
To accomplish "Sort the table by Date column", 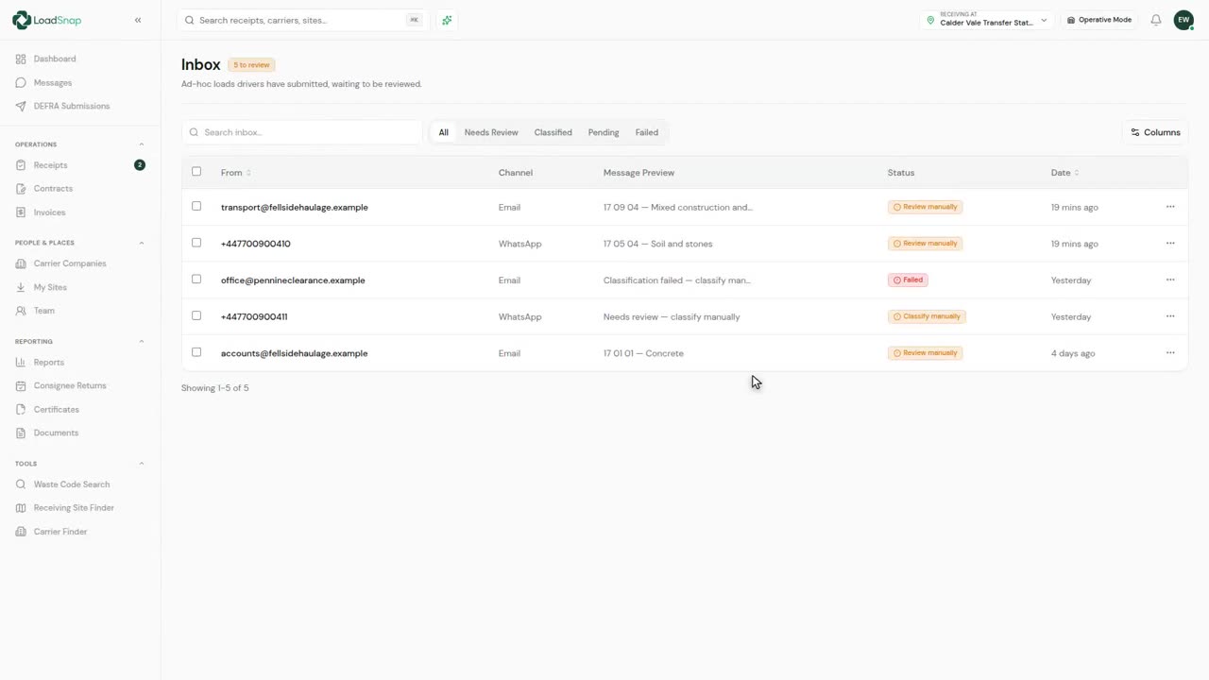I will [x=1064, y=173].
